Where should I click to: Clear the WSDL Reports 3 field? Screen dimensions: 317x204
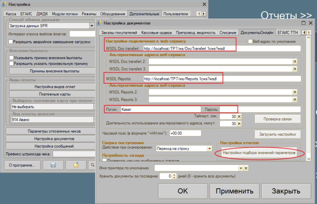tap(295, 99)
